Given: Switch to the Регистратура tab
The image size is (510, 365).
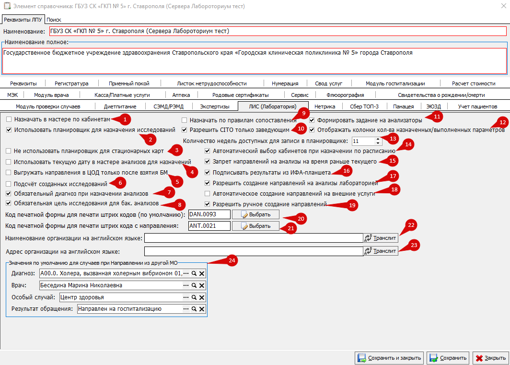Looking at the screenshot, I should point(71,83).
